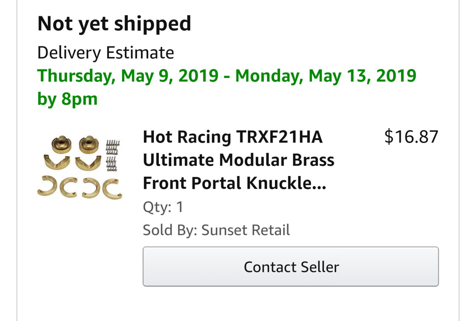
Task: Click the Monday, May 13, 2019 end date
Action: [x=326, y=76]
